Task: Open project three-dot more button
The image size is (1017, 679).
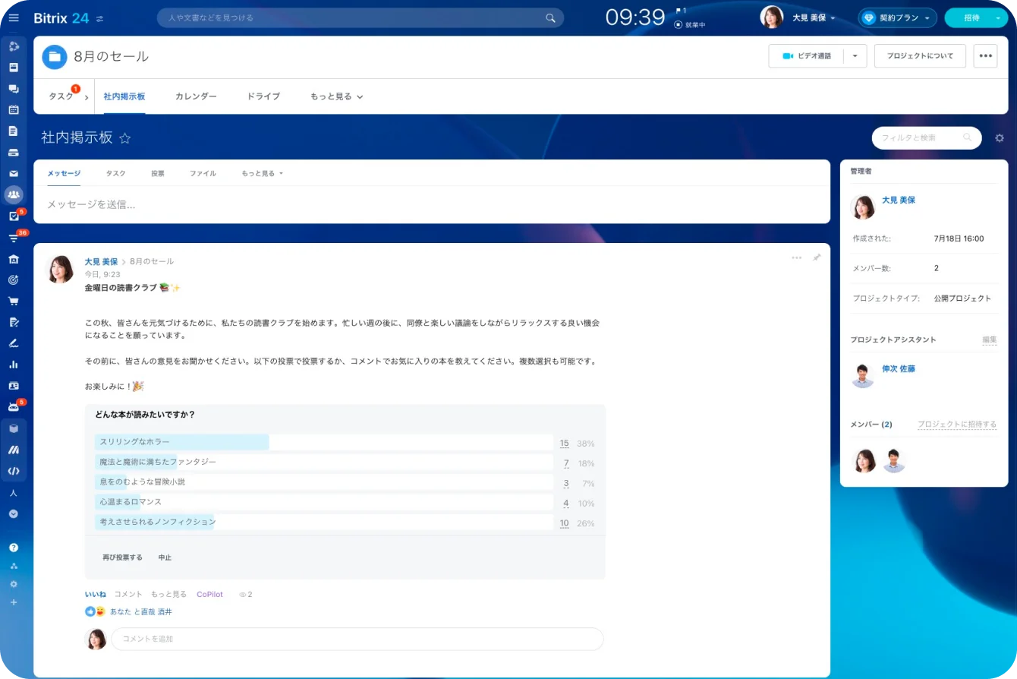Action: [986, 56]
